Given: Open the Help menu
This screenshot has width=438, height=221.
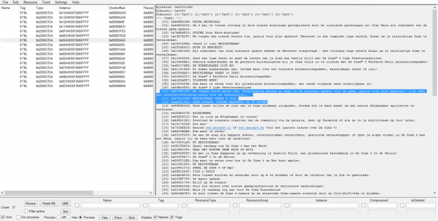Looking at the screenshot, I should click(x=76, y=2).
